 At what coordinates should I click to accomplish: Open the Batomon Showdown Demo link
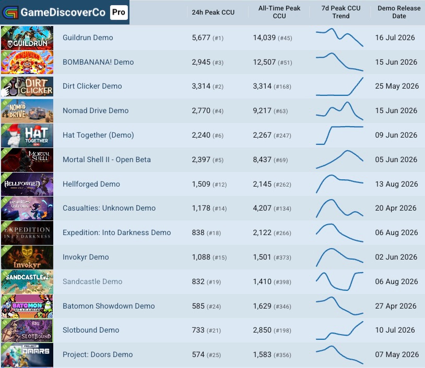pyautogui.click(x=109, y=306)
